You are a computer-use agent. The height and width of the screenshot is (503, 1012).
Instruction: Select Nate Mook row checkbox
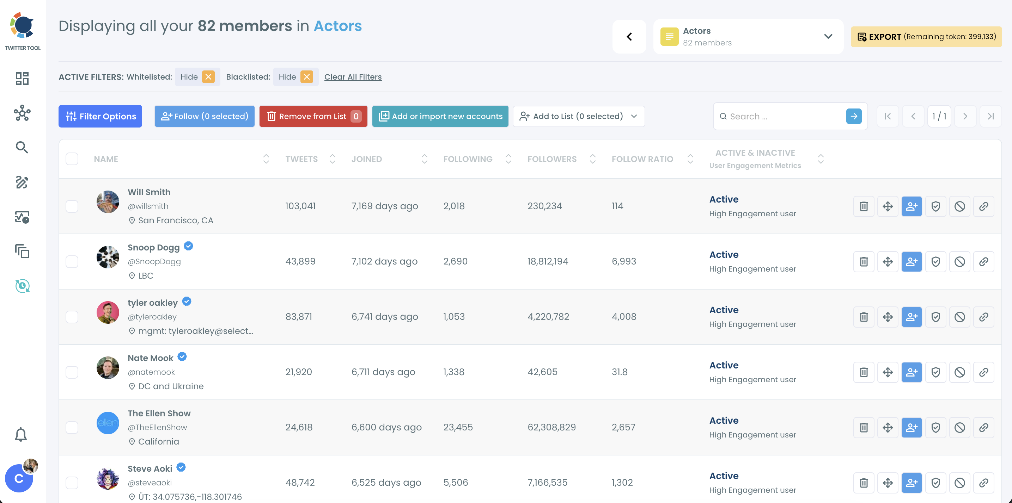[x=72, y=372]
